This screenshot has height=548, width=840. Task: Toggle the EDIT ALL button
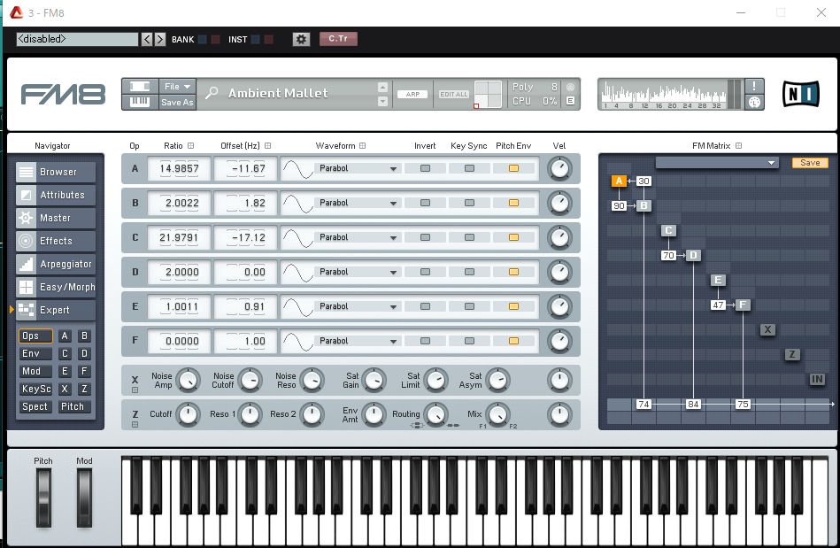pyautogui.click(x=454, y=94)
